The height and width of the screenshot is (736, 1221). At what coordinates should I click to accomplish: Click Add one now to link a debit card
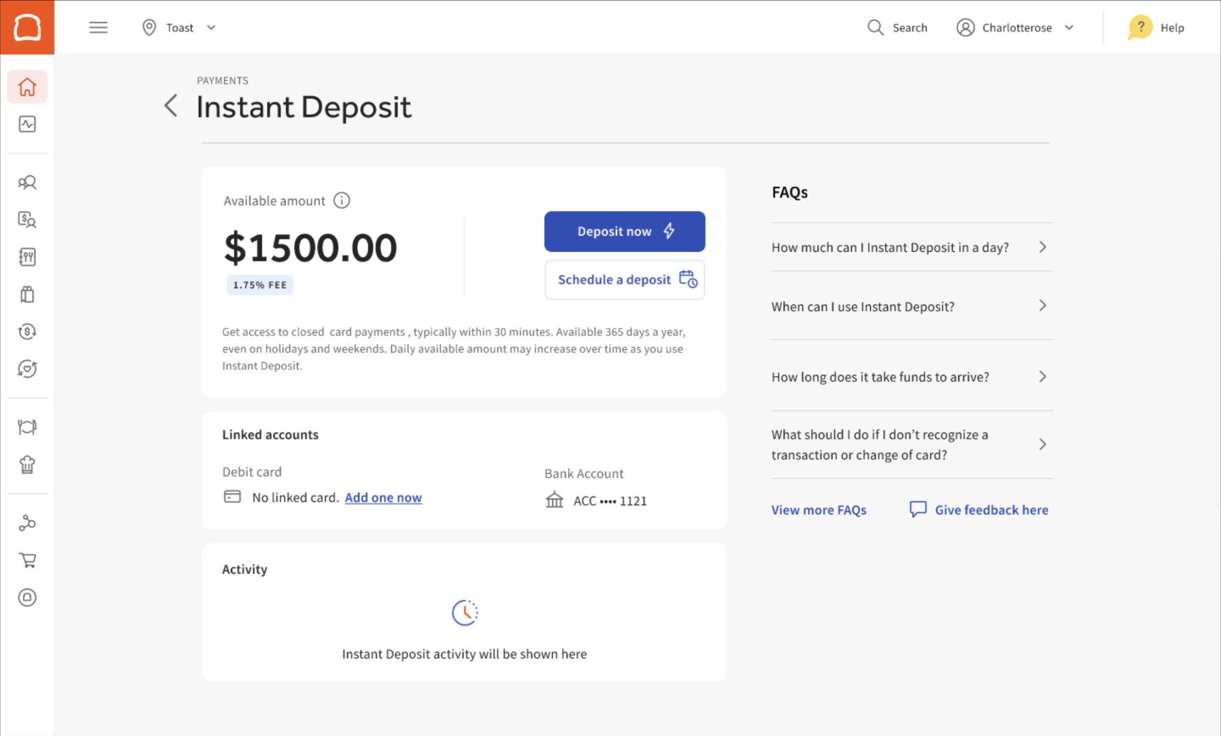383,497
